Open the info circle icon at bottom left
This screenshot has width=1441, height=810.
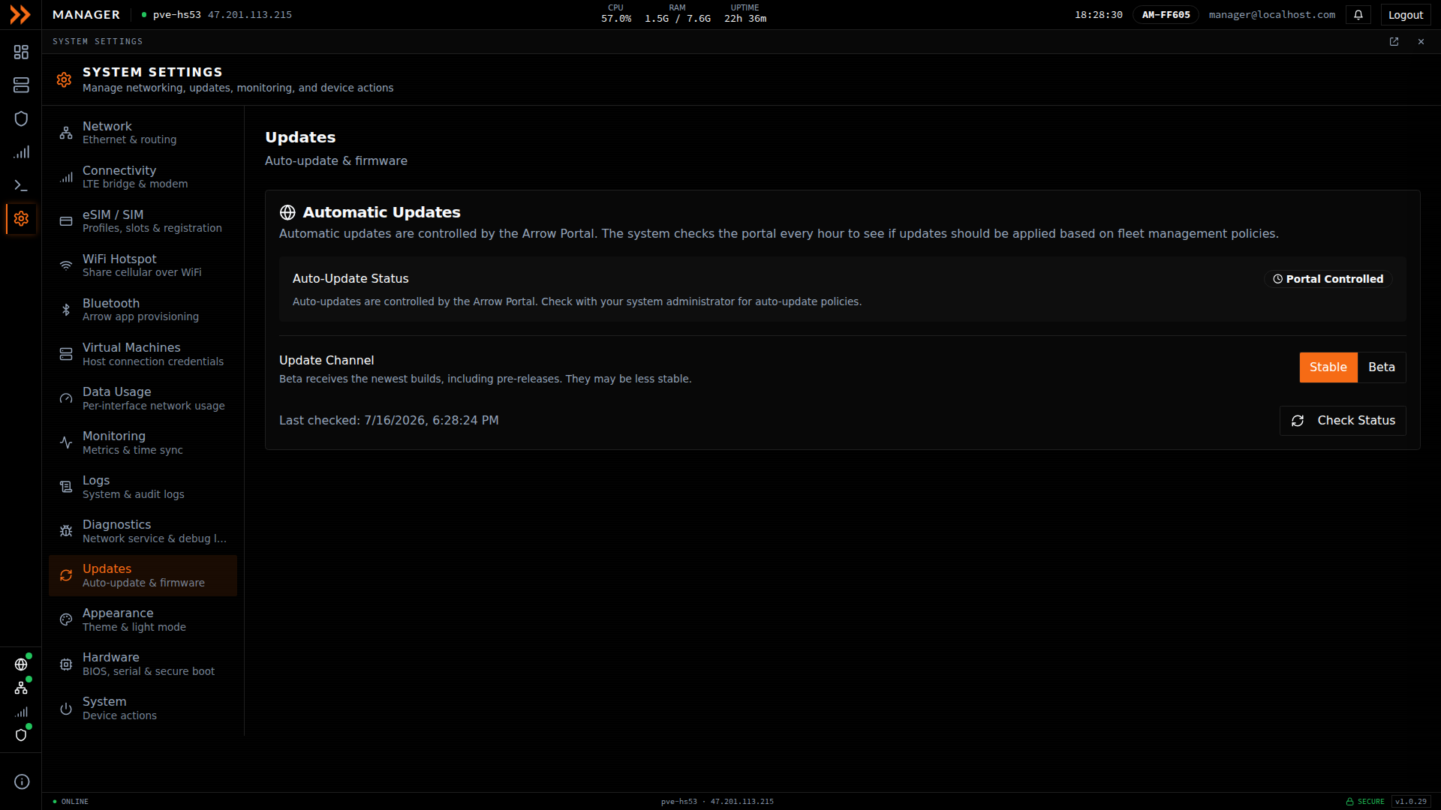click(x=22, y=781)
